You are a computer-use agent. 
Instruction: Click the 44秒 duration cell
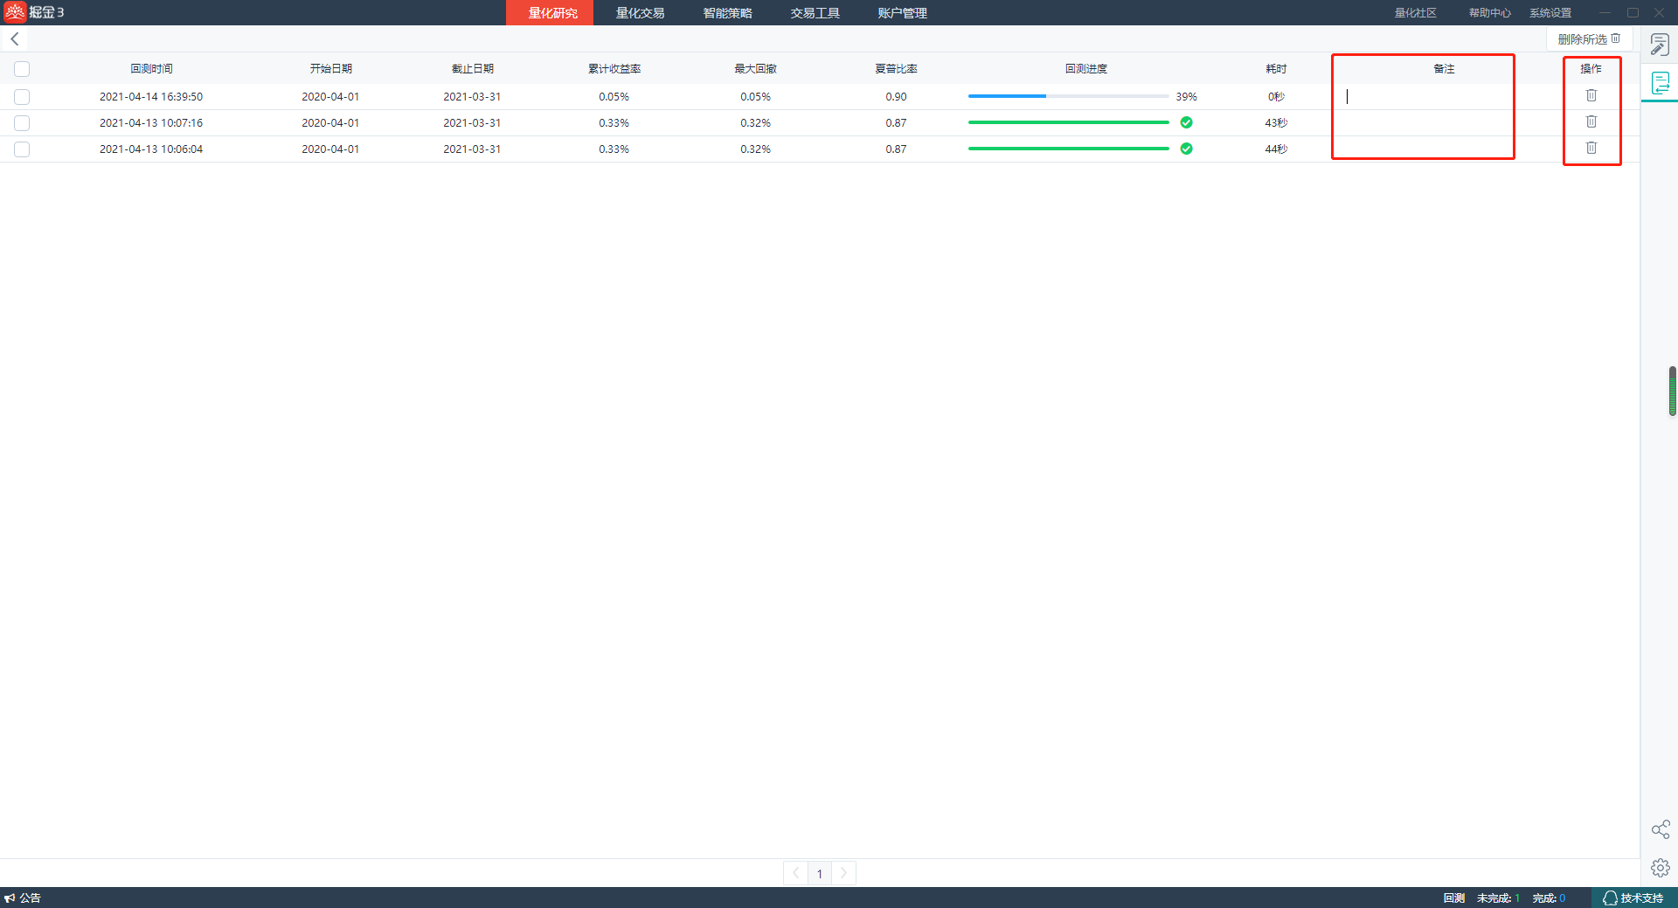pyautogui.click(x=1276, y=149)
